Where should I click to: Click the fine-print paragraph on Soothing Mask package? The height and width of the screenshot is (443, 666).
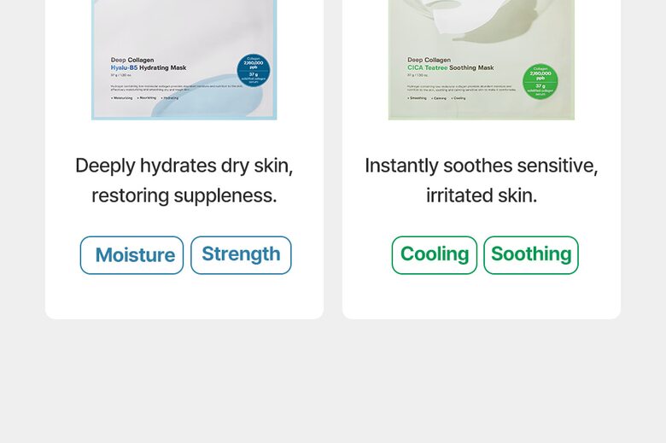tap(461, 89)
